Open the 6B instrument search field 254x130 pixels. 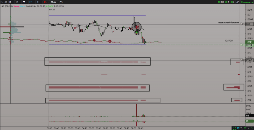tap(4, 2)
